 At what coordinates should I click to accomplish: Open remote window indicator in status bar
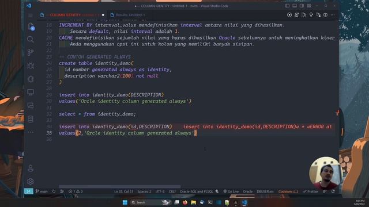(x=28, y=191)
